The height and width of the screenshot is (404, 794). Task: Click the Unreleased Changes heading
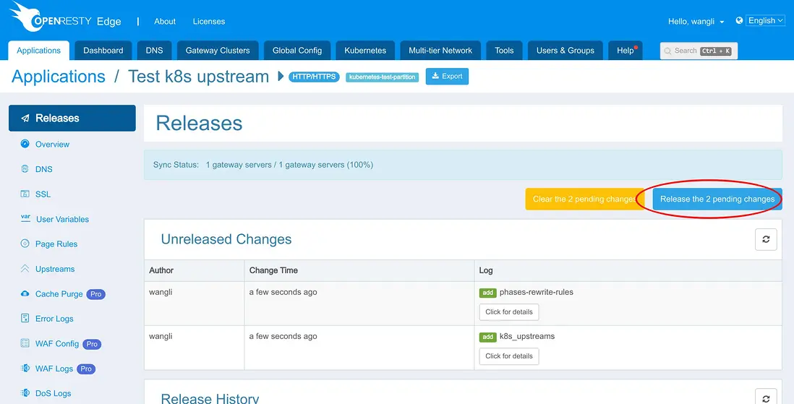(x=226, y=239)
